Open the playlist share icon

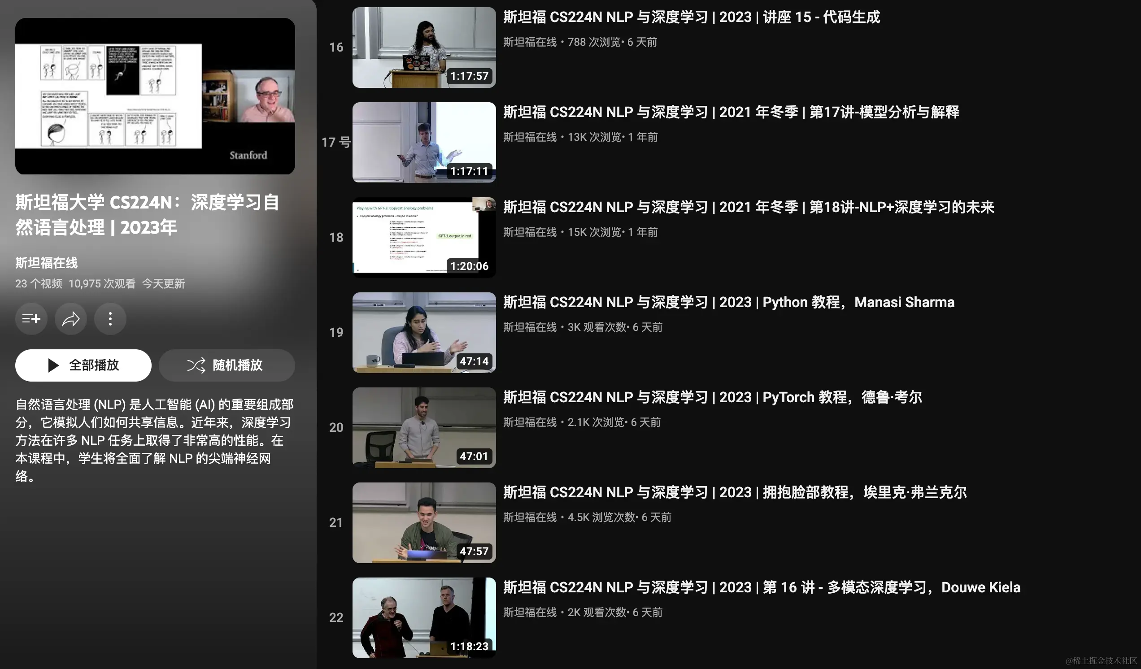coord(70,319)
